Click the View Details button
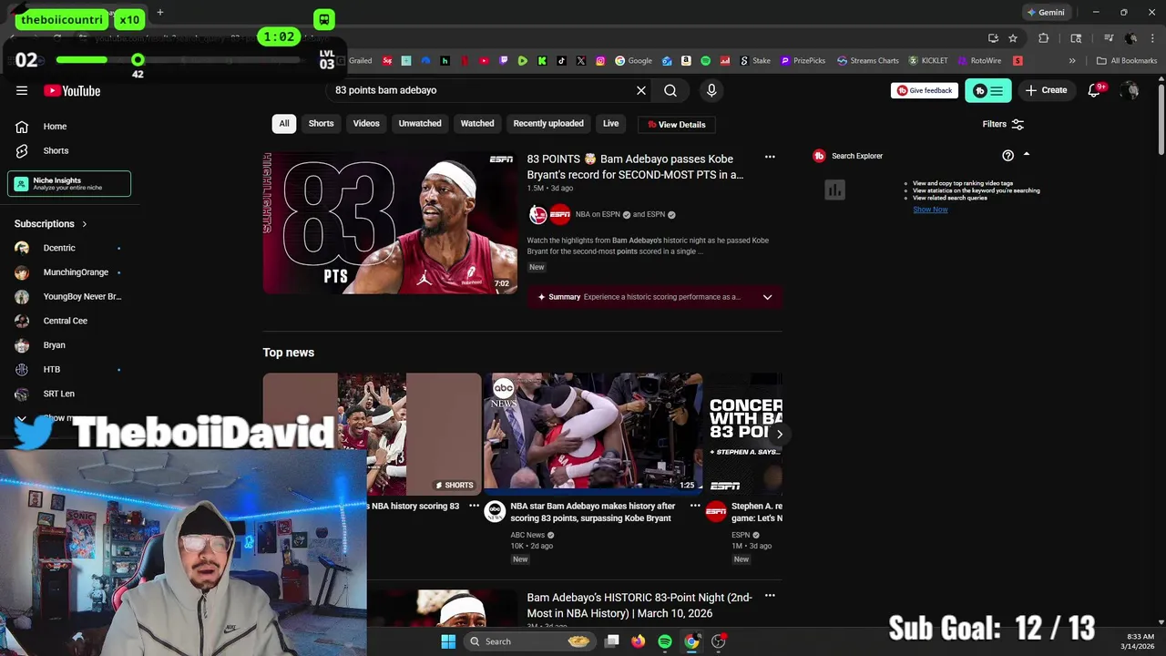The image size is (1166, 656). [x=677, y=124]
